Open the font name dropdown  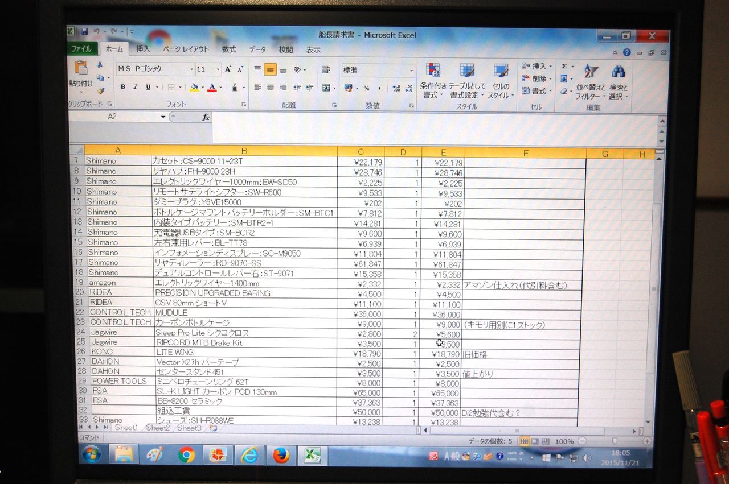[x=191, y=69]
